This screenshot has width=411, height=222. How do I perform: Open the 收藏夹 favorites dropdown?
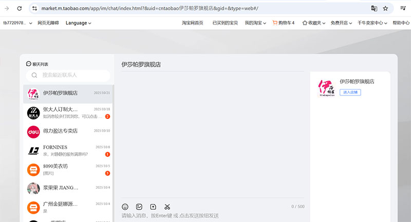click(x=314, y=23)
